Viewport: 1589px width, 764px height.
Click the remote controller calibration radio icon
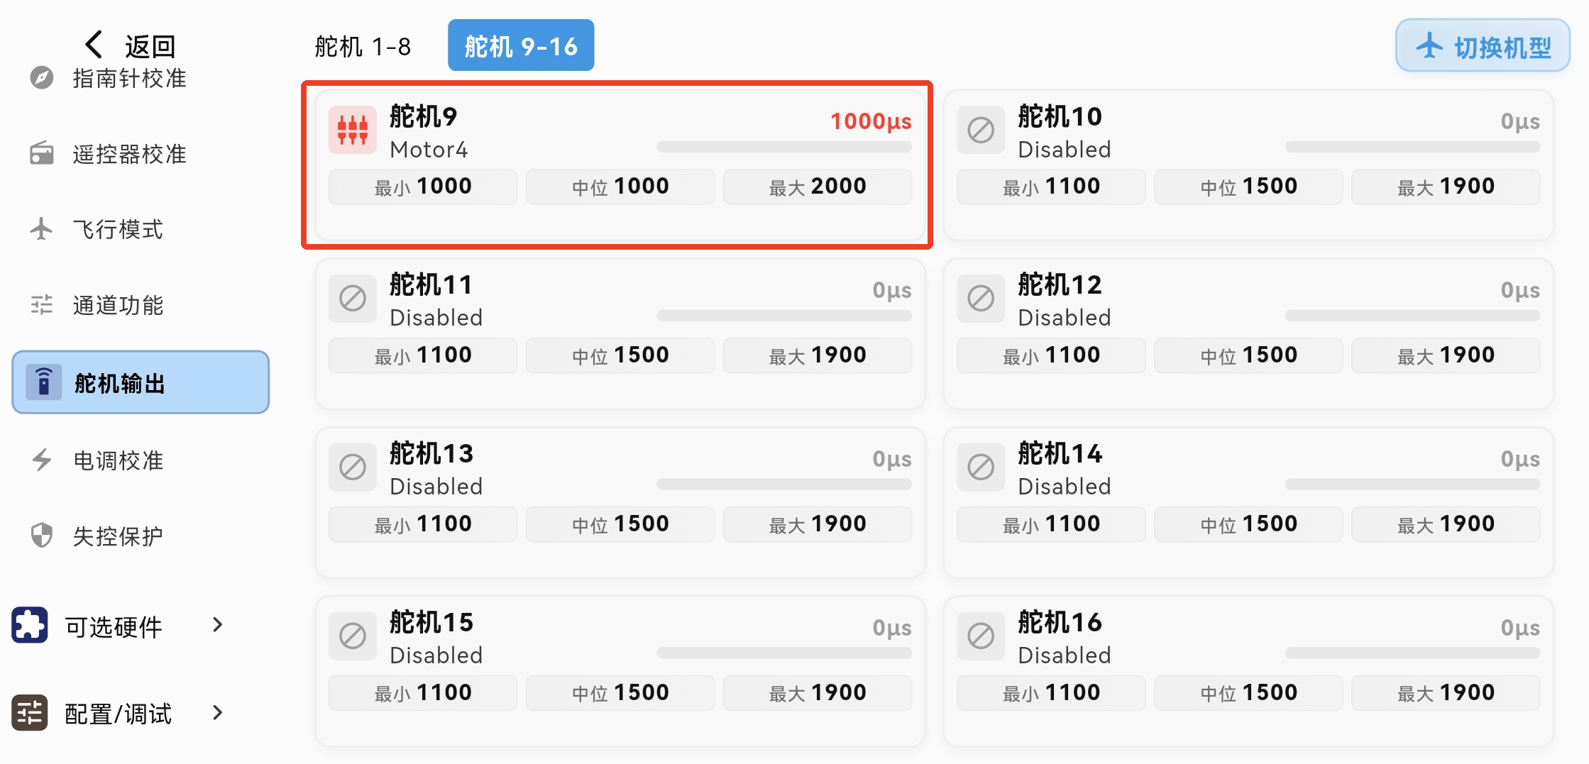[42, 153]
